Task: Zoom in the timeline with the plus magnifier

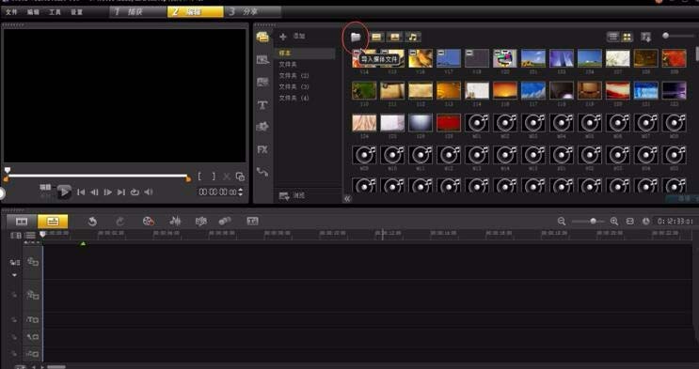Action: click(x=613, y=222)
